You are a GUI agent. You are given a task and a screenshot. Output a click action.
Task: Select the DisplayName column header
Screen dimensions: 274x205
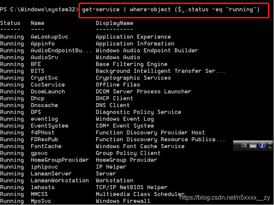point(114,23)
